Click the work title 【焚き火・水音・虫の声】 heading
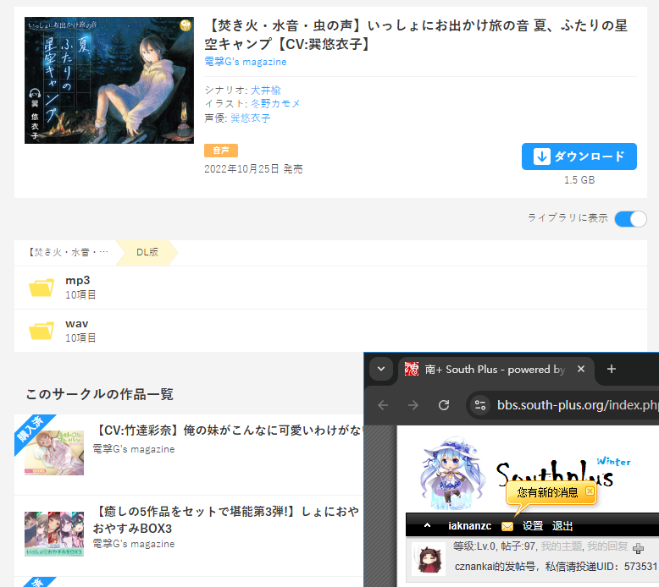This screenshot has width=659, height=587. 416,35
